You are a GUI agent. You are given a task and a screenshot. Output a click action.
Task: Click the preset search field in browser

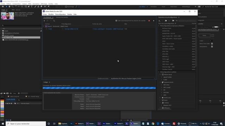tap(187, 21)
